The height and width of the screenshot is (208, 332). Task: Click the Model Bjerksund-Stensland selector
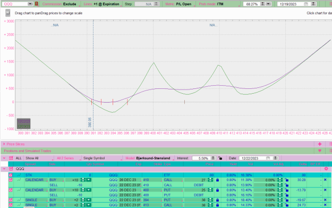(x=148, y=158)
